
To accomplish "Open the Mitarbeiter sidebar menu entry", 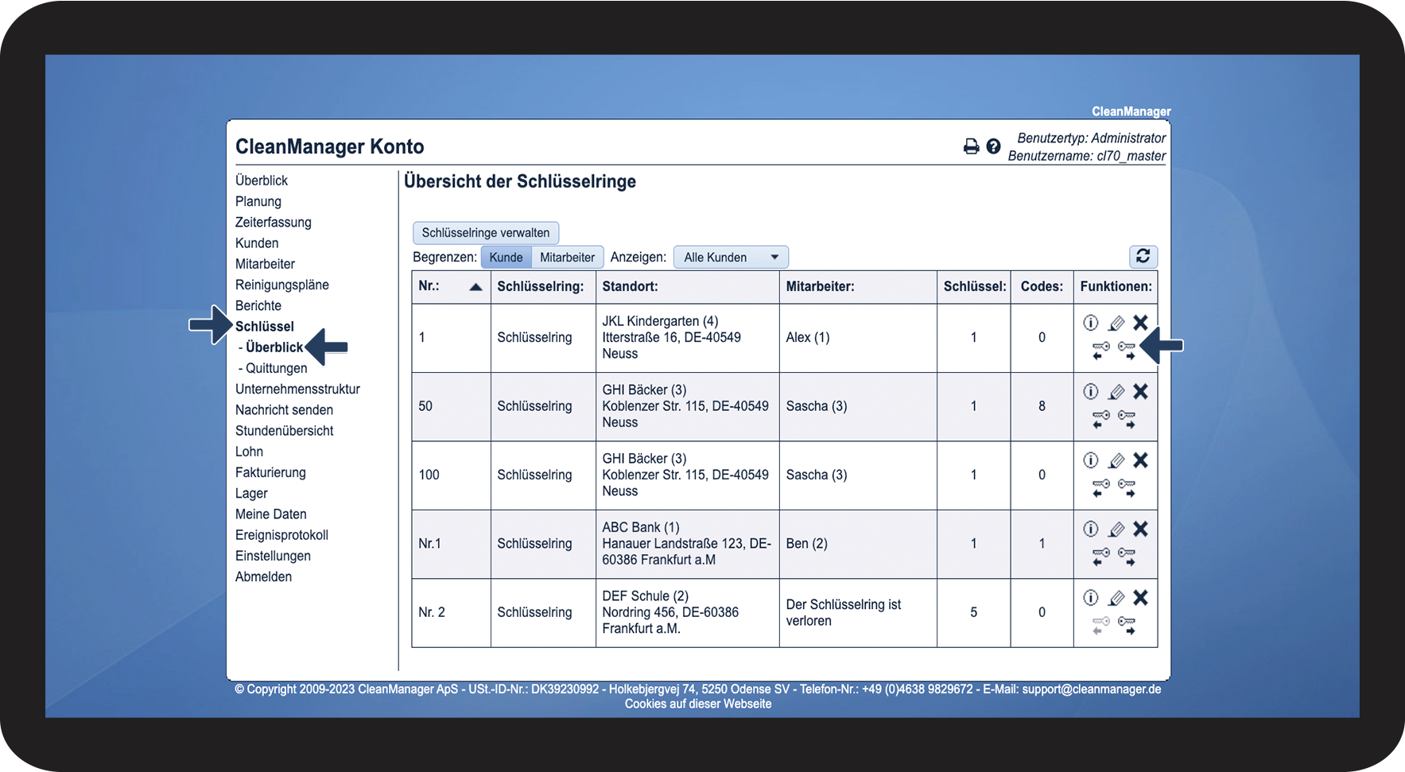I will coord(265,264).
